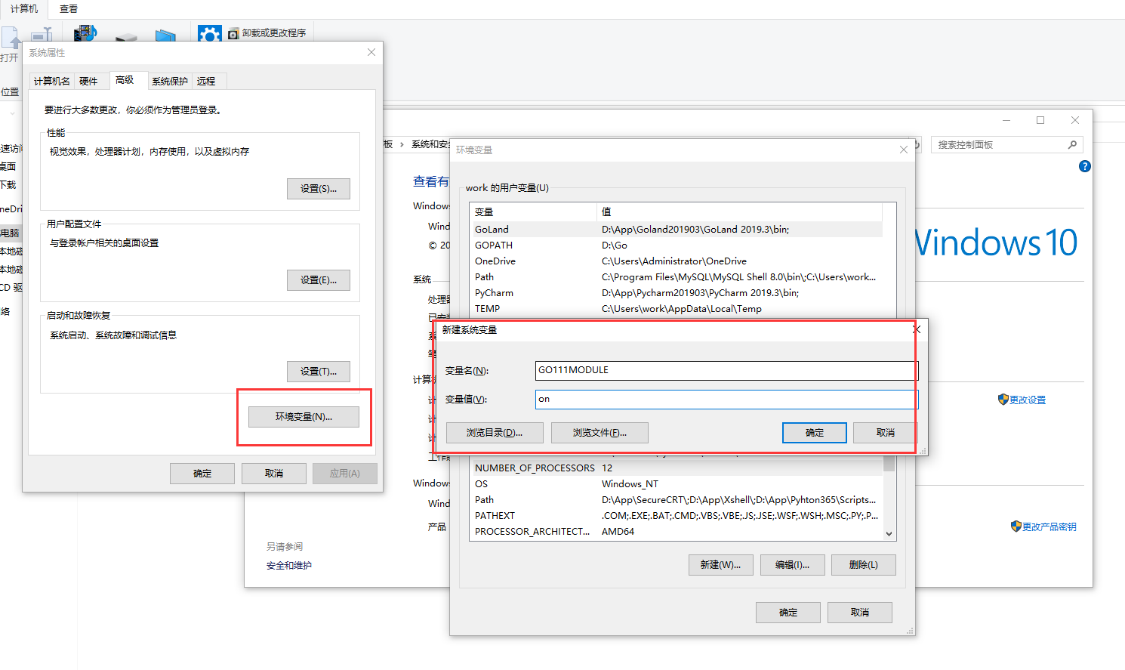Click 确定 in System Properties dialog
1125x670 pixels.
point(202,474)
